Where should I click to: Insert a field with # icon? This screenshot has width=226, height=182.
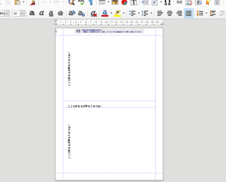pyautogui.click(x=155, y=2)
